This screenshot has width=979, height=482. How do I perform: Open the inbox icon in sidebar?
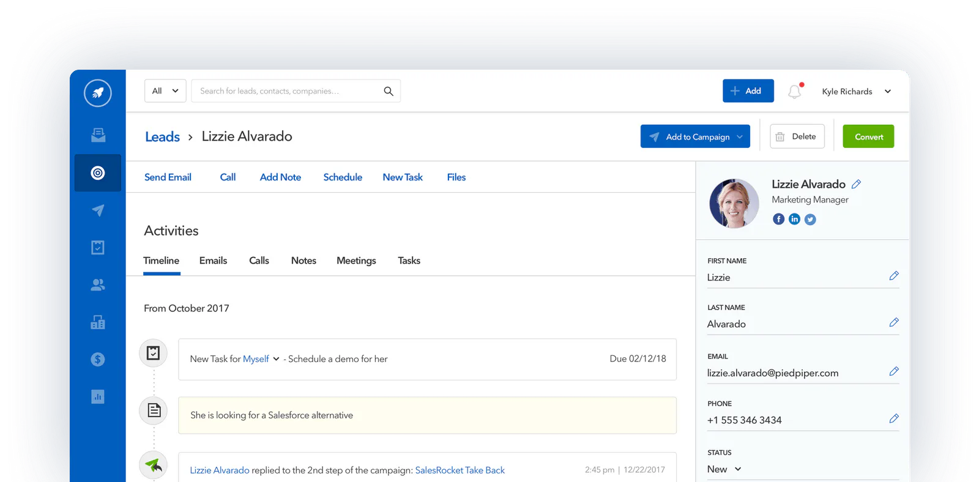(x=98, y=135)
